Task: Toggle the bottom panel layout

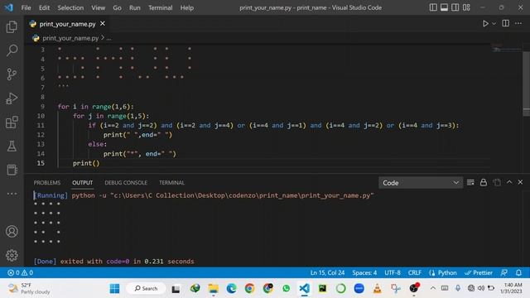Action: coord(444,7)
